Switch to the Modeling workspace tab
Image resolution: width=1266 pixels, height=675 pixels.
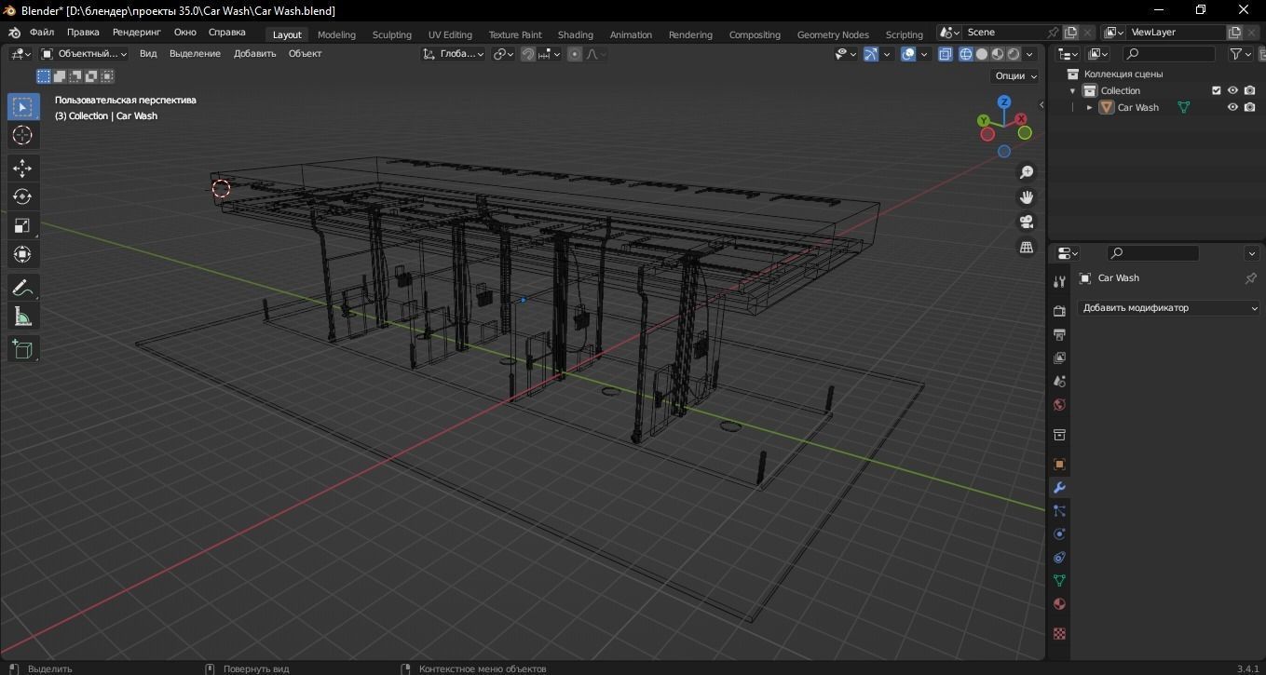[x=336, y=34]
